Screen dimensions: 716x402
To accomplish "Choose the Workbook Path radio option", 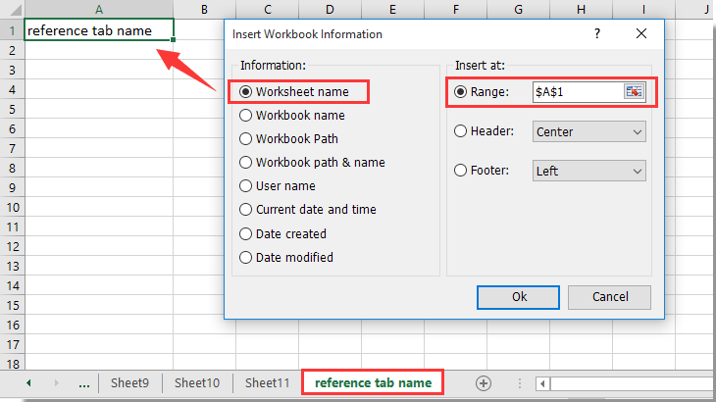I will [245, 138].
